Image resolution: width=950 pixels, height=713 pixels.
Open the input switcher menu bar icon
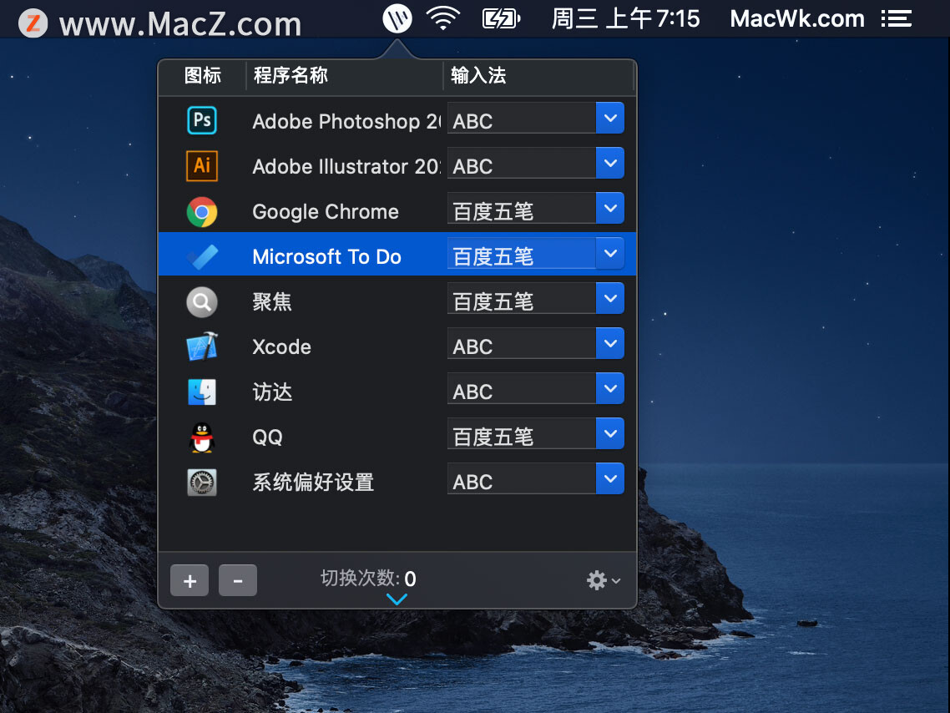coord(397,18)
